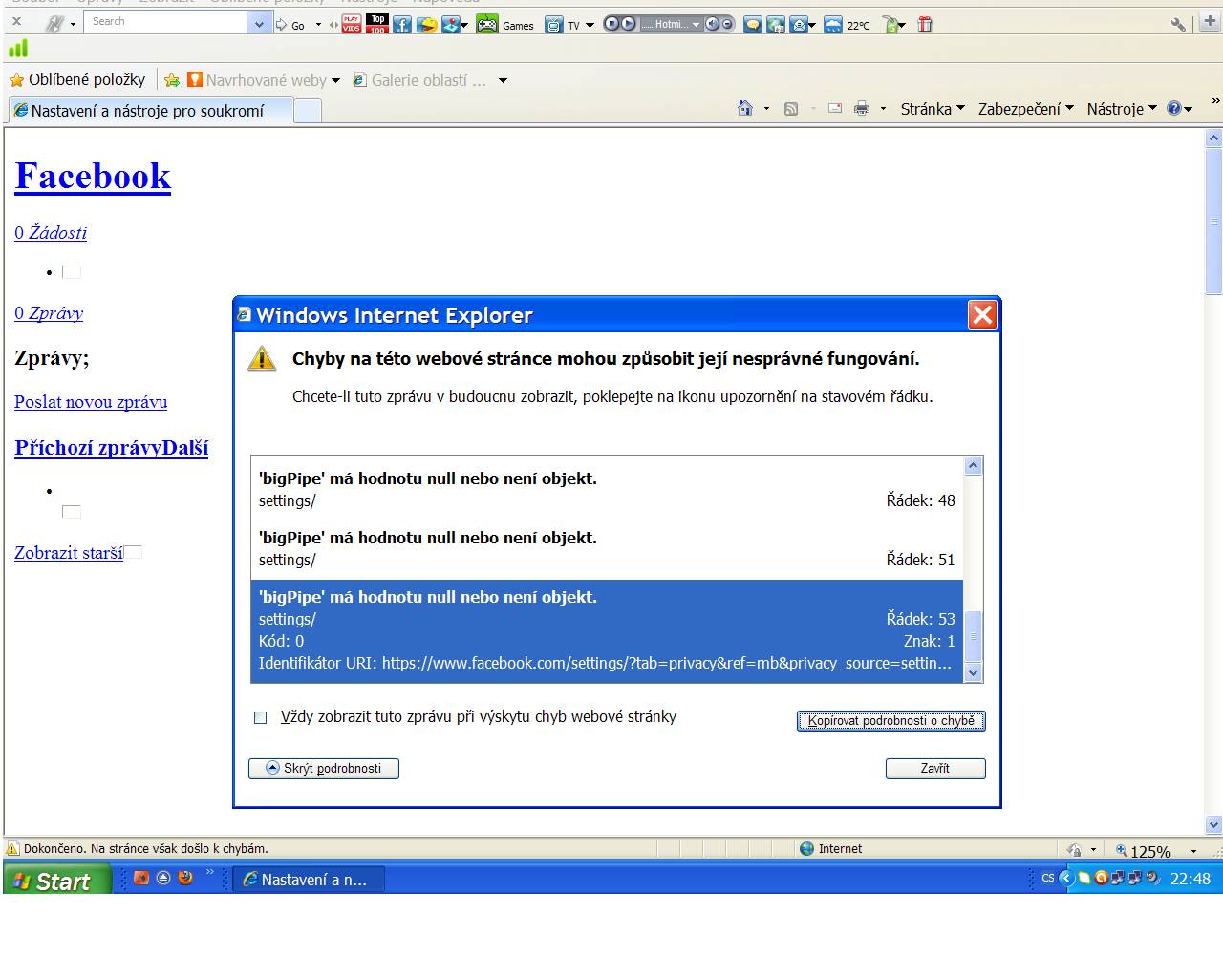This screenshot has width=1223, height=978.
Task: Click the CS language indicator in tray
Action: pyautogui.click(x=1048, y=878)
